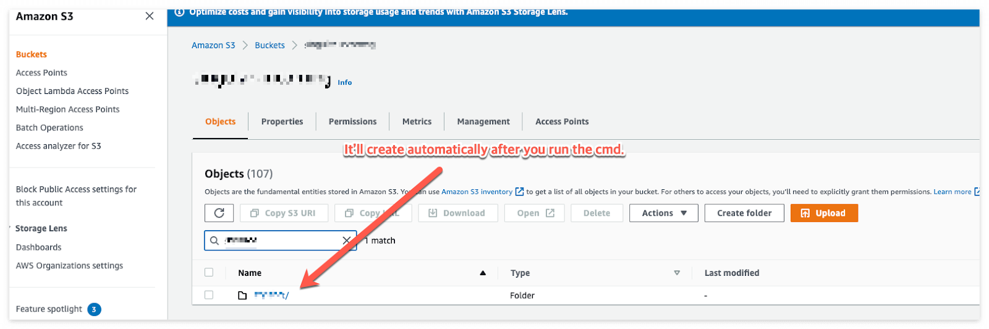Click the refresh objects icon button
Screen dimensions: 989x329
219,213
